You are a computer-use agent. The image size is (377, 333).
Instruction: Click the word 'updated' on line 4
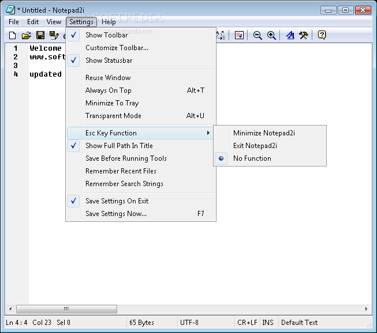(46, 74)
